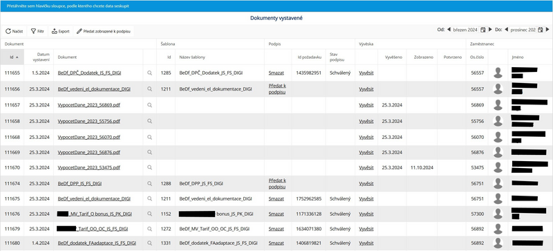The image size is (553, 251).
Task: Click Předat k podpisu in row 111674
Action: tap(277, 183)
